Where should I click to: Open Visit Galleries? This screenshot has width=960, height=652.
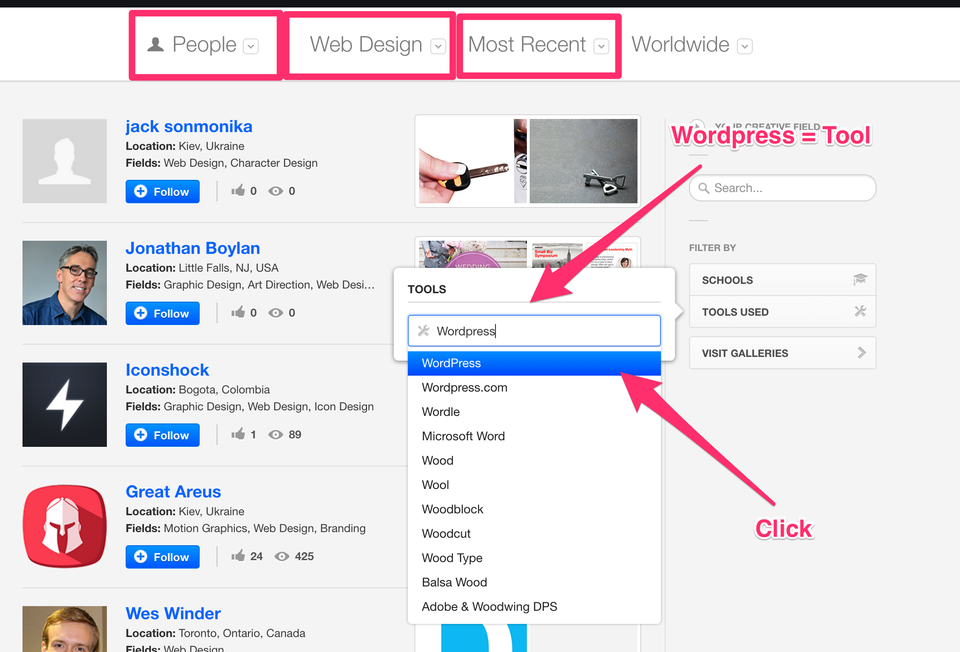pos(782,353)
